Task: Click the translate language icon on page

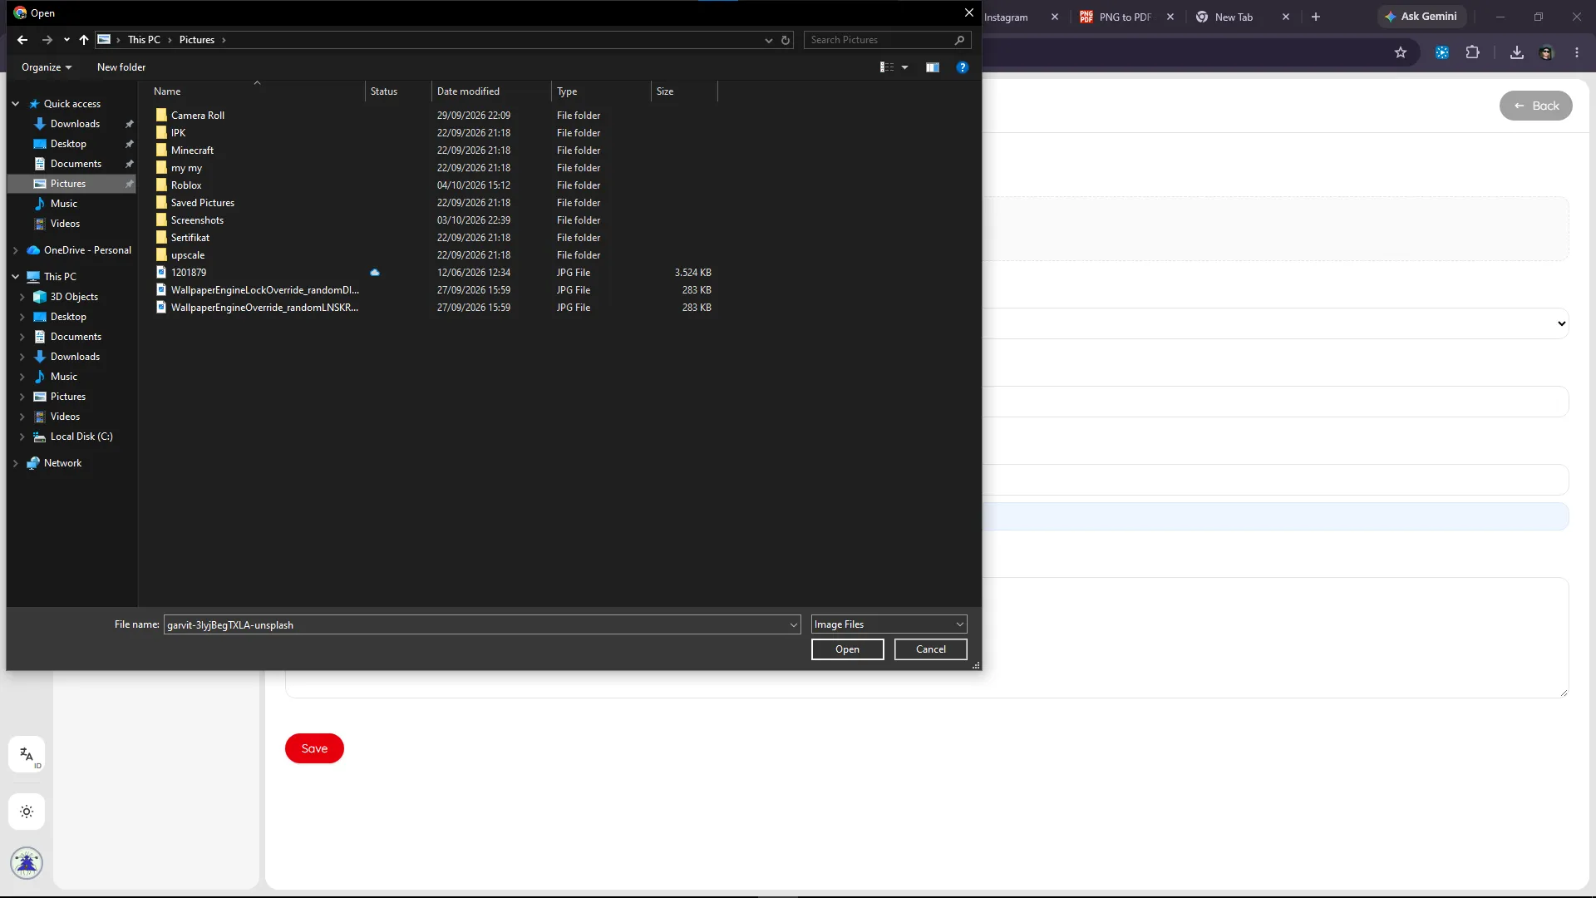Action: [27, 755]
